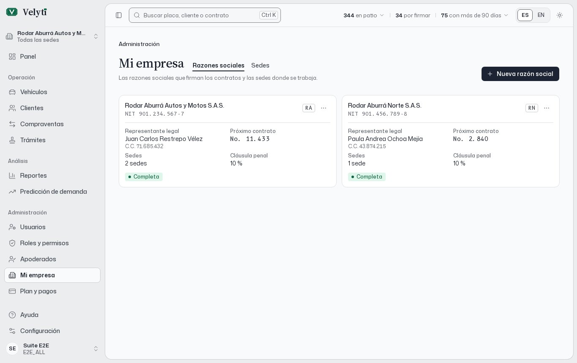
Task: Expand the '75 con más de 90 días' dropdown
Action: pos(475,15)
